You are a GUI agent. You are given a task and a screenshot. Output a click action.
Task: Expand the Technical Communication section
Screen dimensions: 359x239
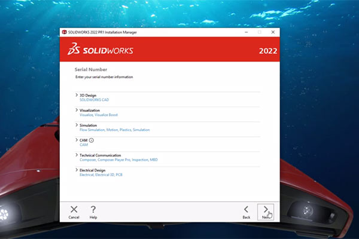coord(77,155)
